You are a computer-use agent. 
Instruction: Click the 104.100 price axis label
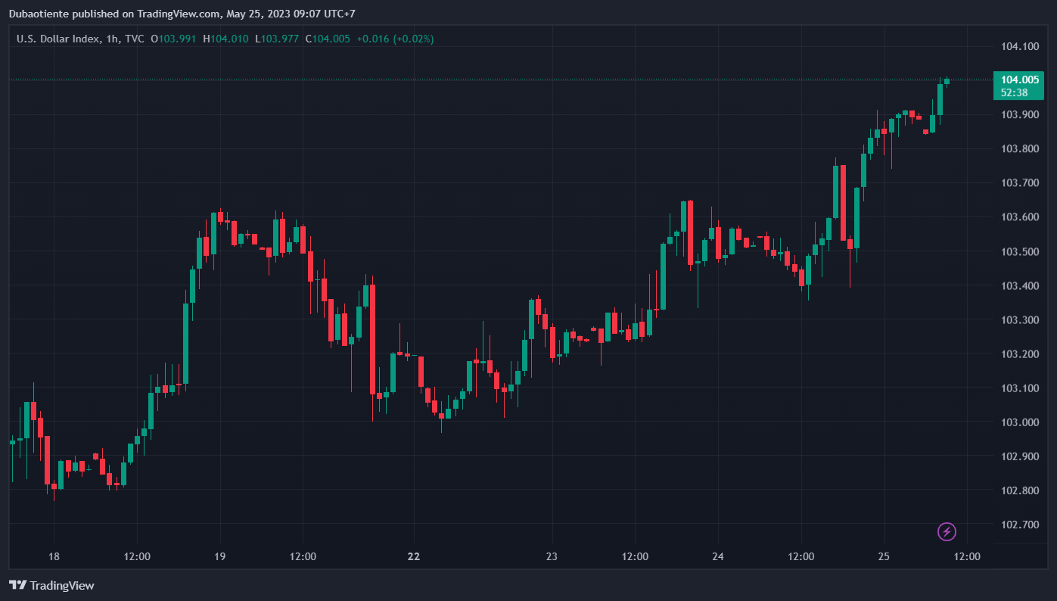pos(1019,46)
